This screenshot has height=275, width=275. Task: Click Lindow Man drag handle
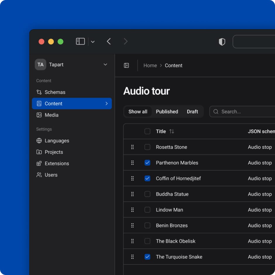pyautogui.click(x=133, y=210)
